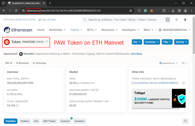195x126 pixels.
Task: Expand the NFTs menu
Action: point(92,30)
